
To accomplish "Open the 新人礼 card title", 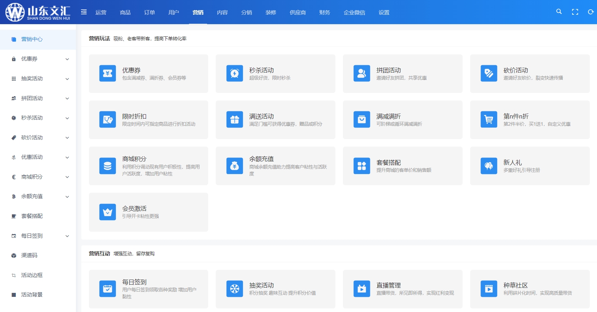I will tap(512, 162).
